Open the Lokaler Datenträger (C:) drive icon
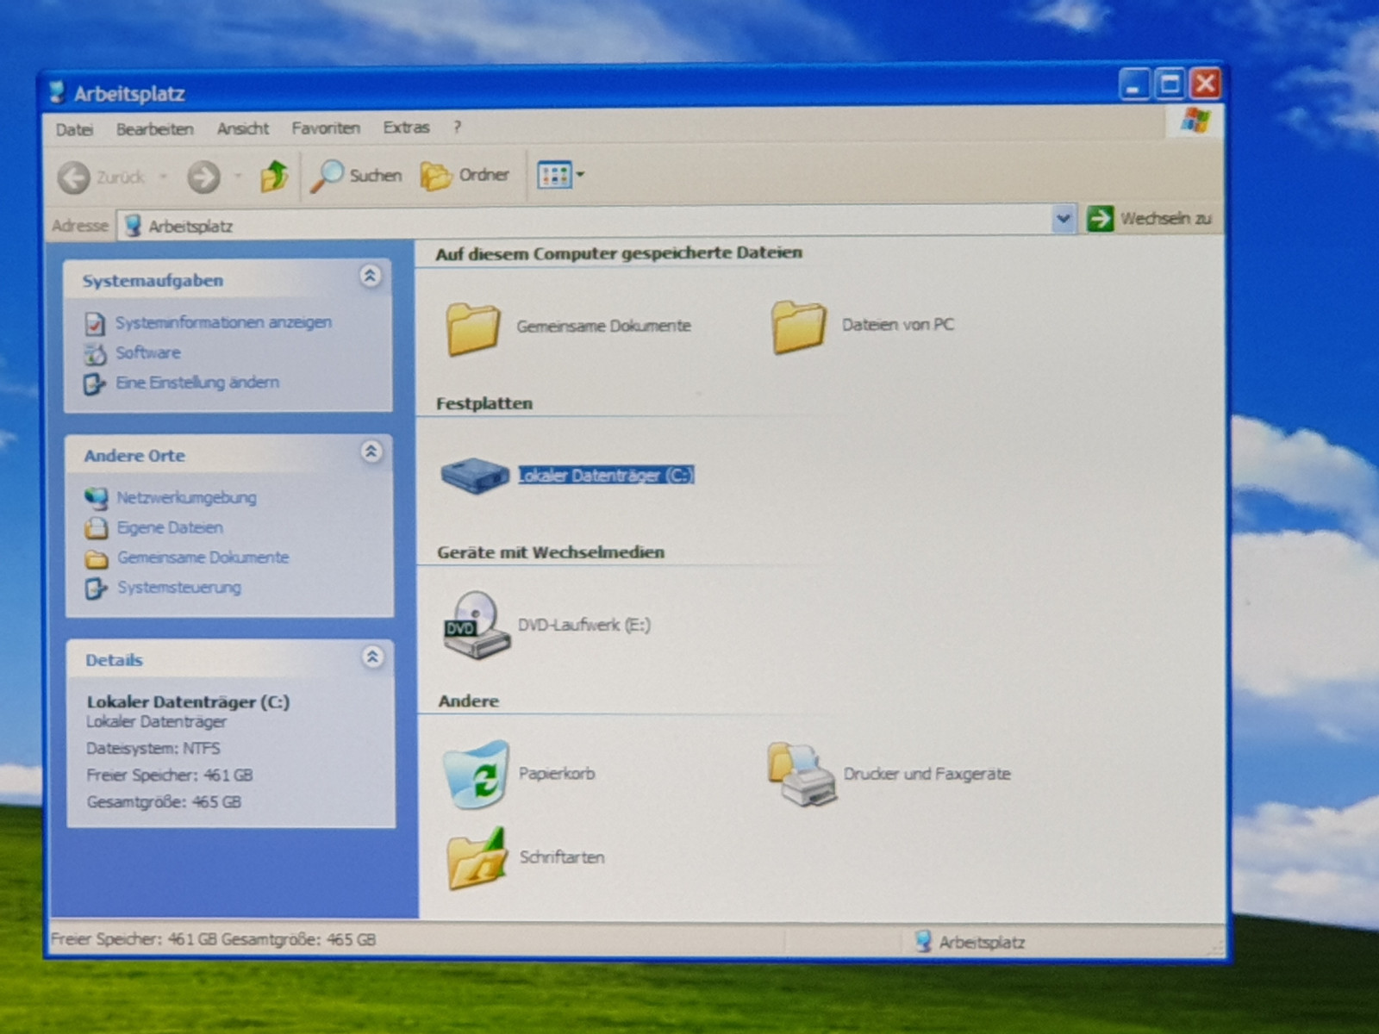The width and height of the screenshot is (1379, 1034). coord(475,475)
